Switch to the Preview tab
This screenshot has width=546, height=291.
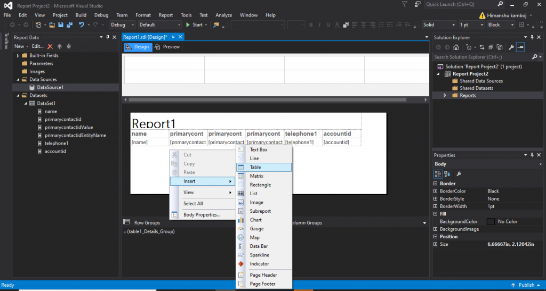click(167, 47)
